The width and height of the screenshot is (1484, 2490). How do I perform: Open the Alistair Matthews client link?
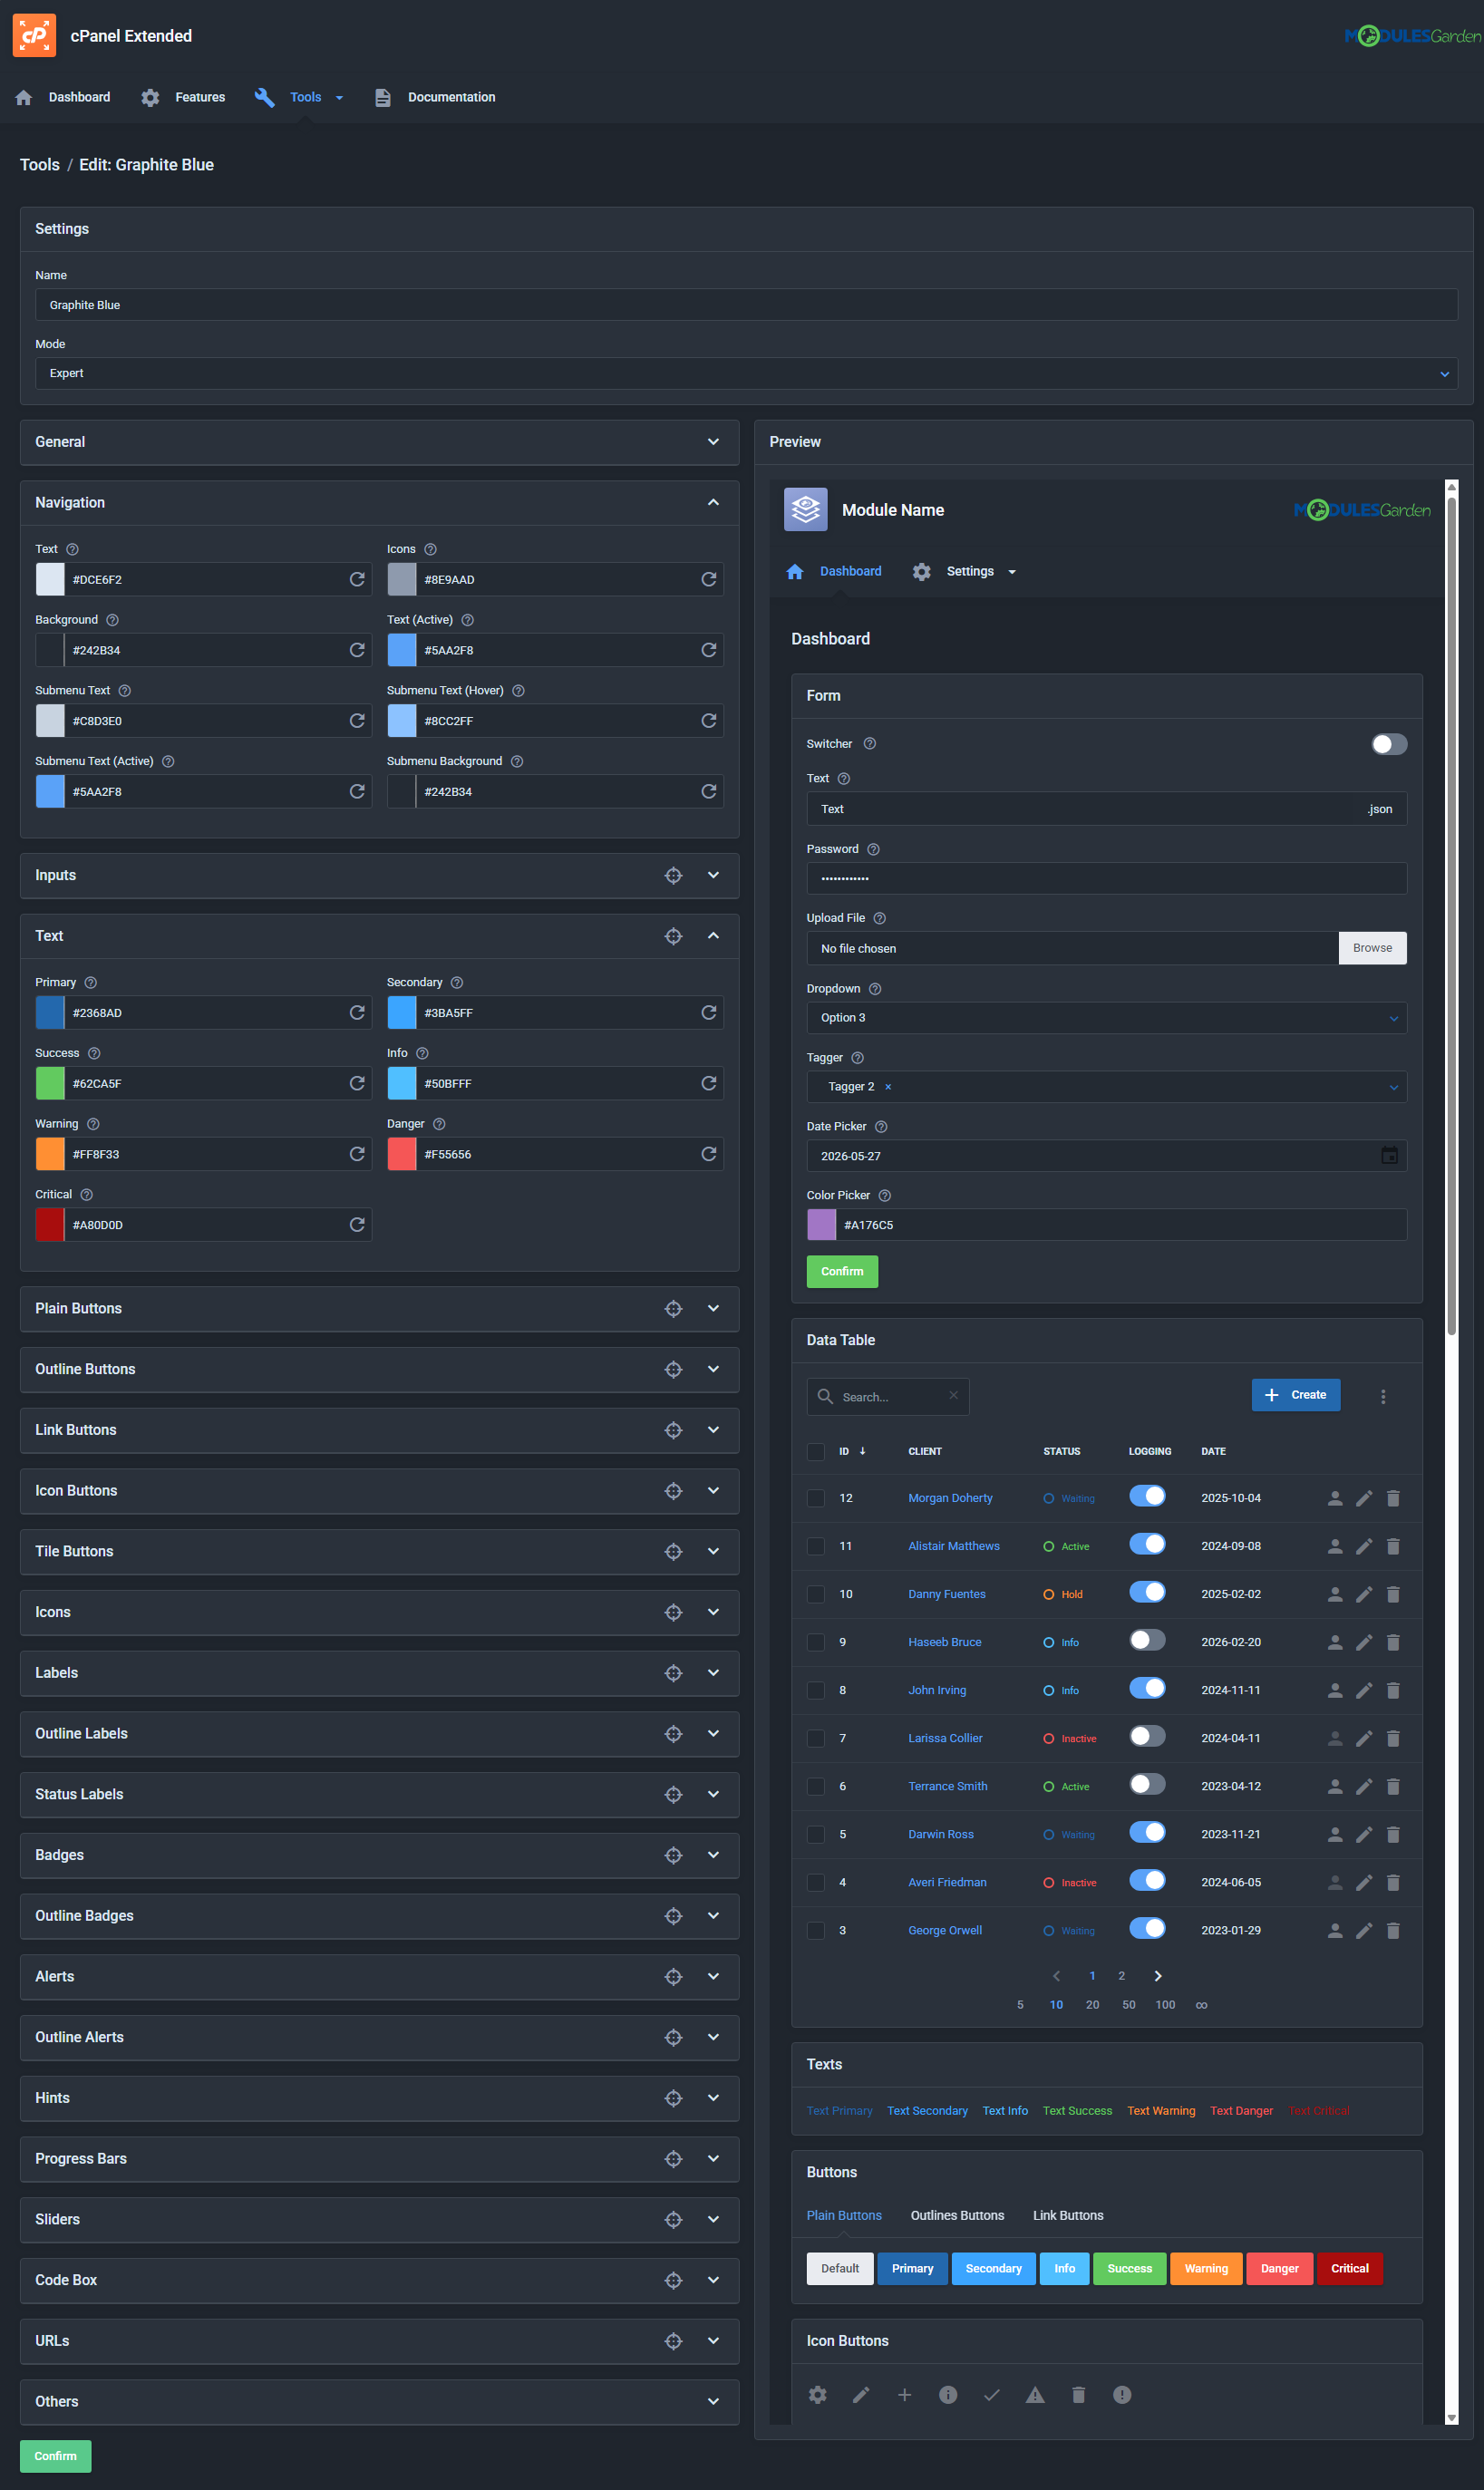pyautogui.click(x=953, y=1546)
